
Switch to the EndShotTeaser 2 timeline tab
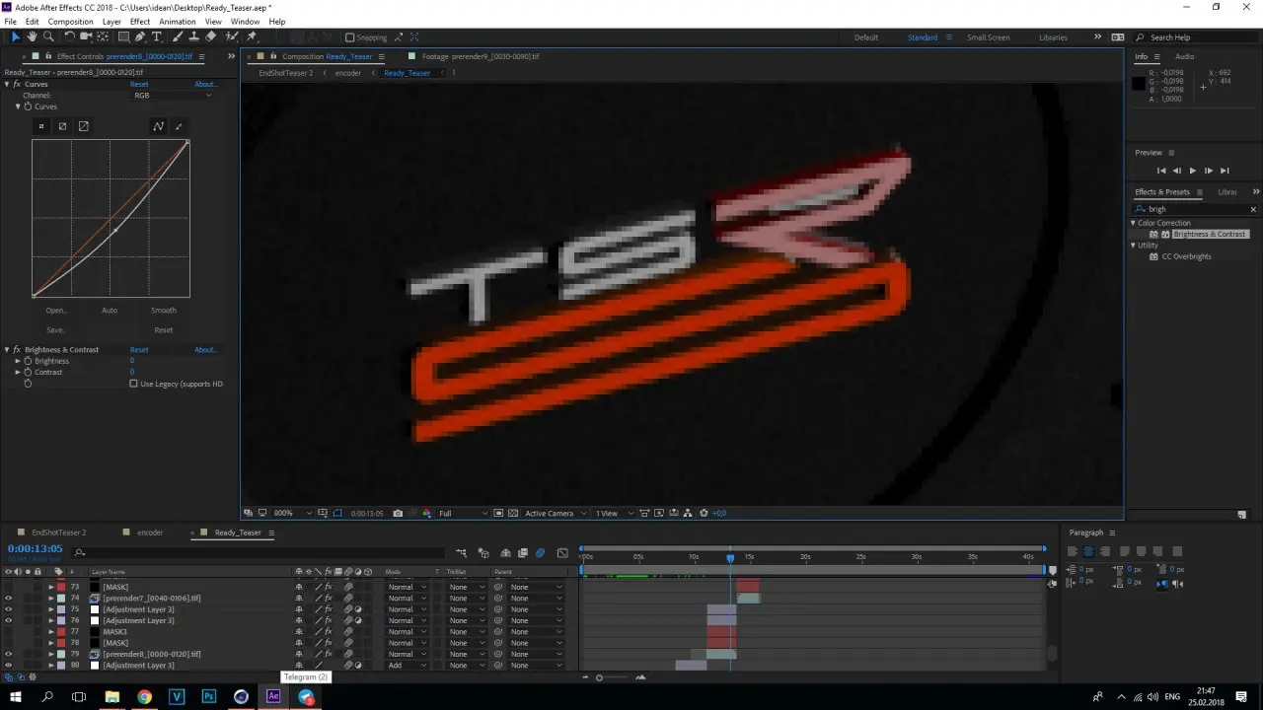pyautogui.click(x=59, y=532)
